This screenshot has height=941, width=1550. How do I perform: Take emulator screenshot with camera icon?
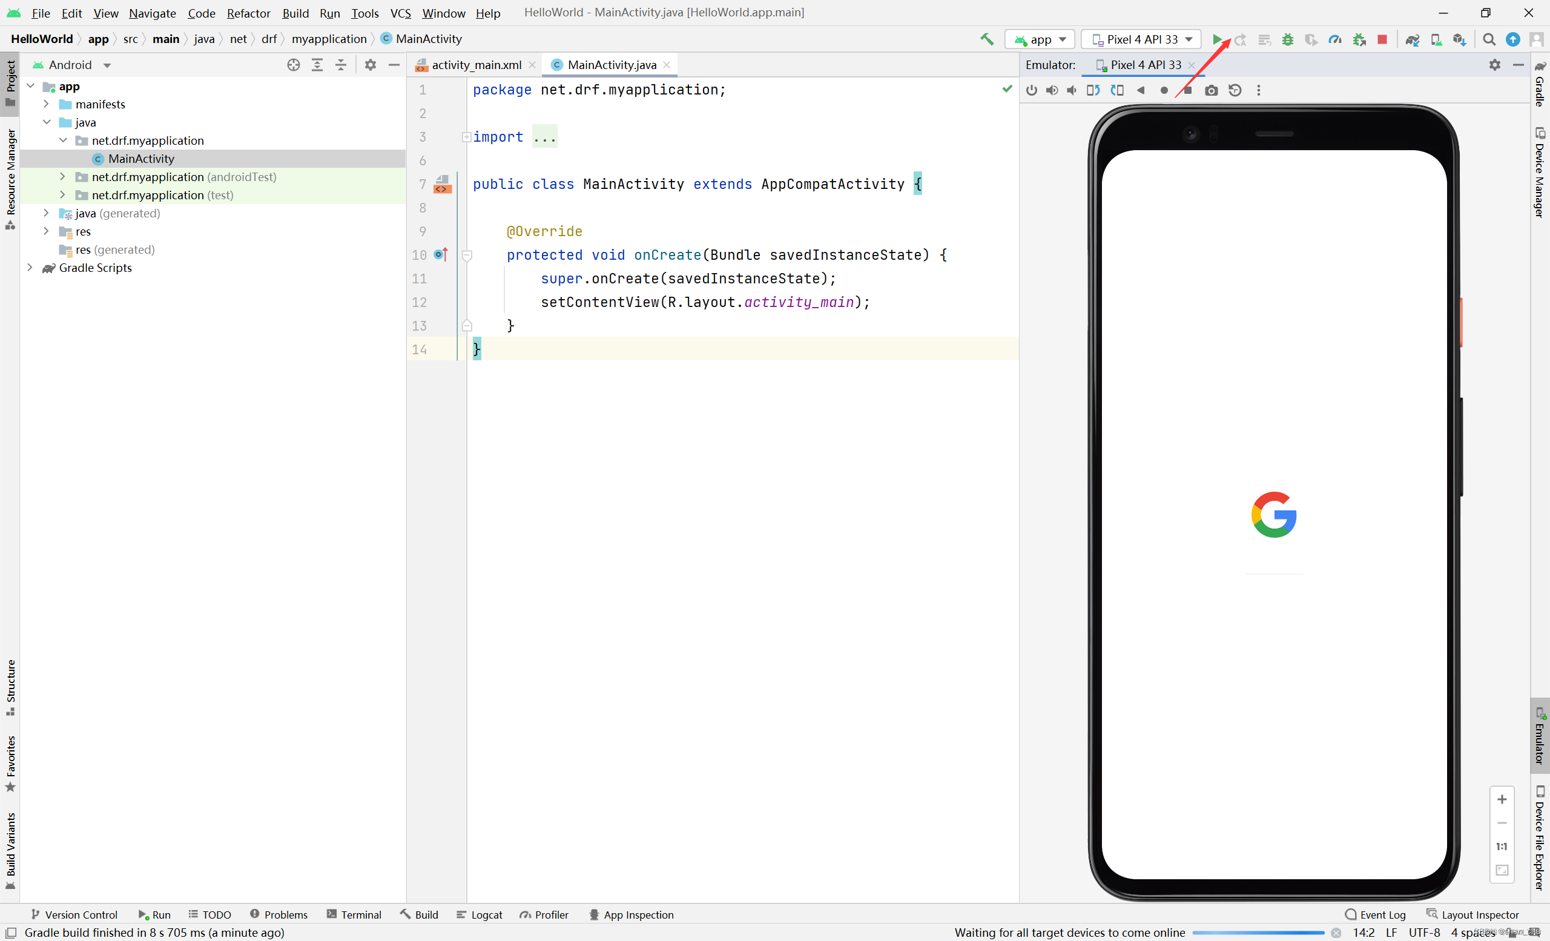[x=1211, y=91]
